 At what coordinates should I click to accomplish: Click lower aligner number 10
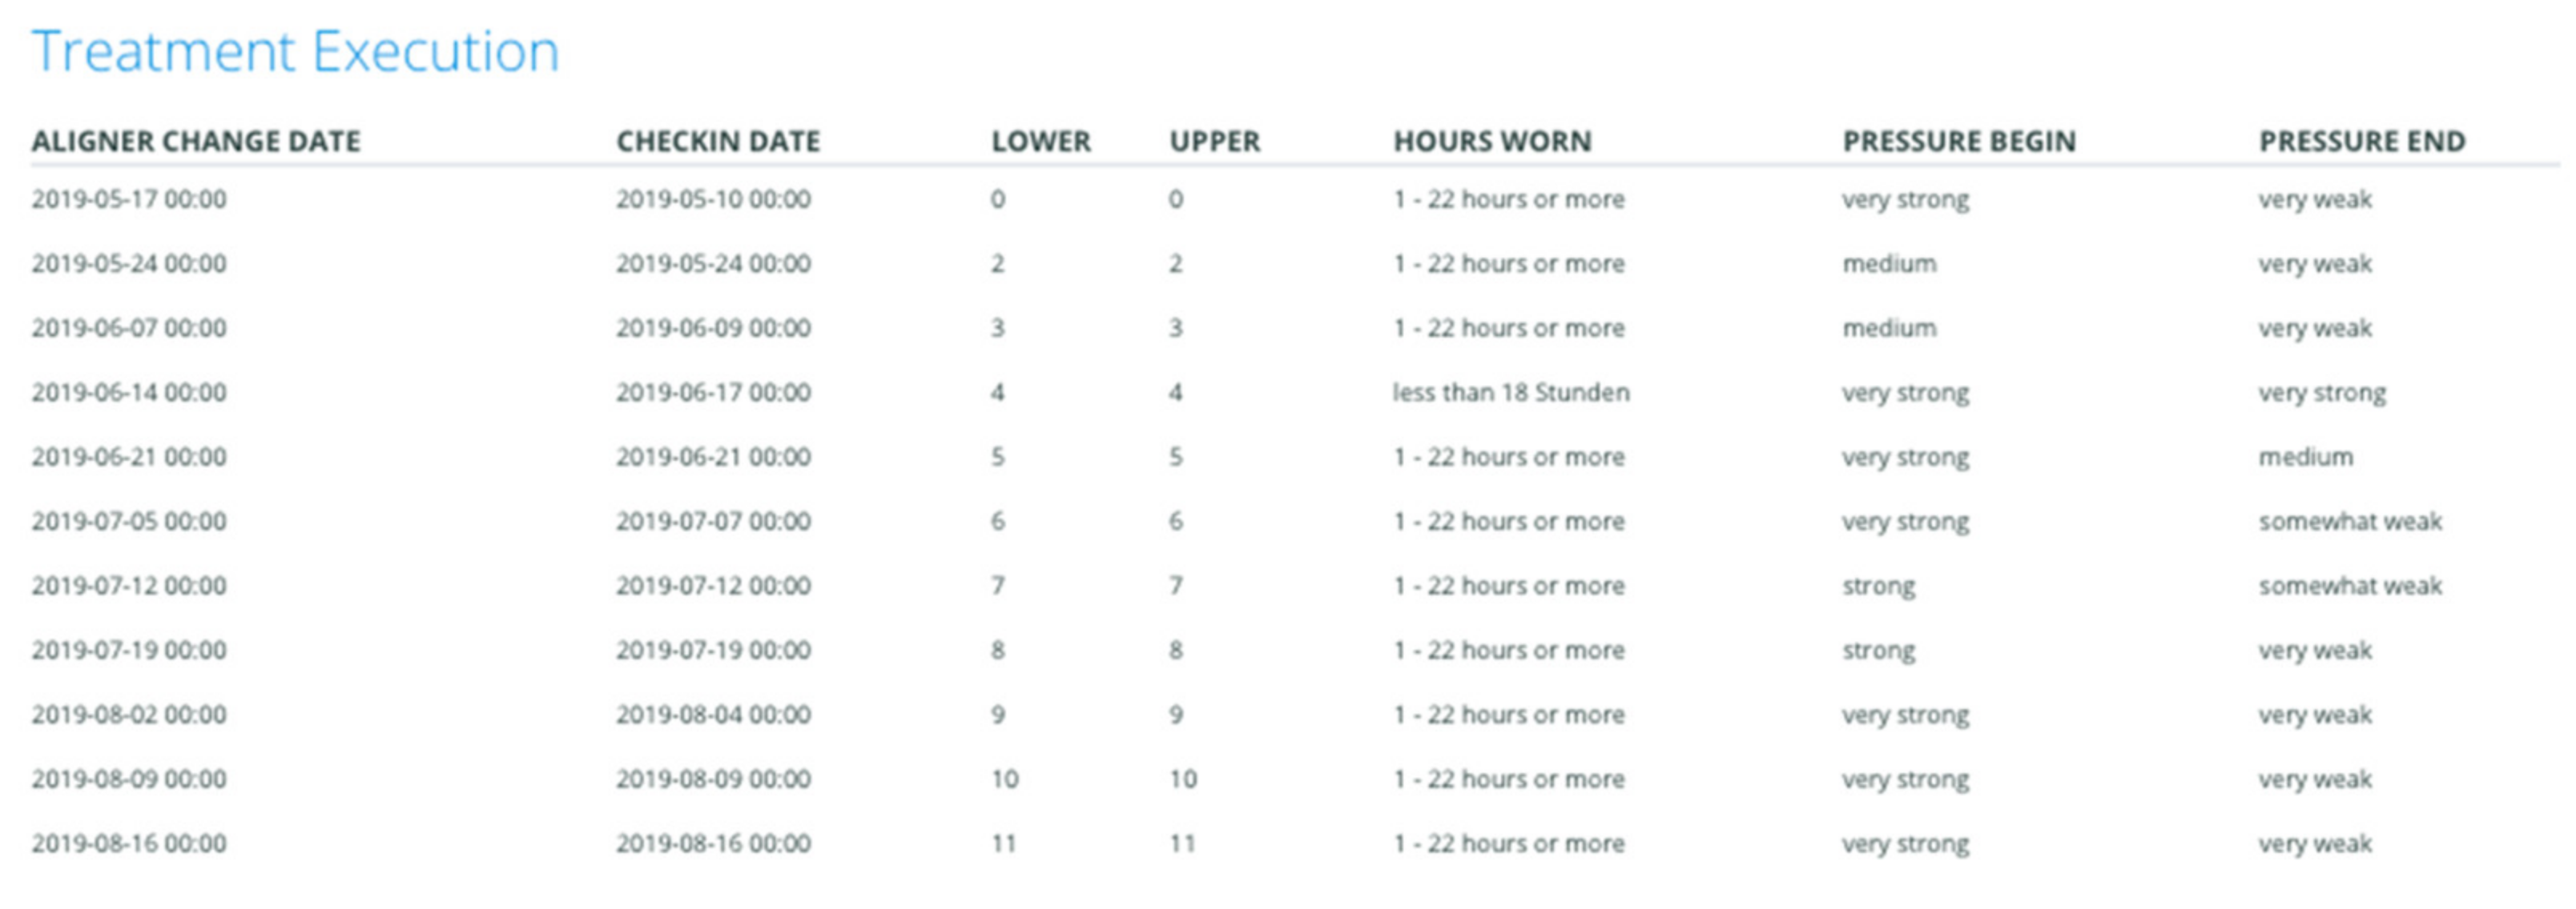(x=1004, y=779)
